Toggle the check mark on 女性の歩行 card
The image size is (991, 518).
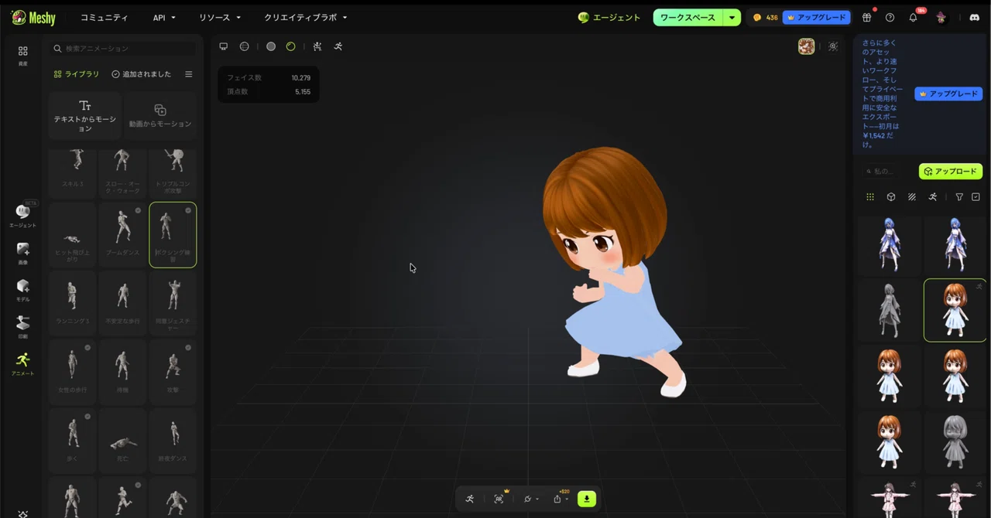(87, 348)
